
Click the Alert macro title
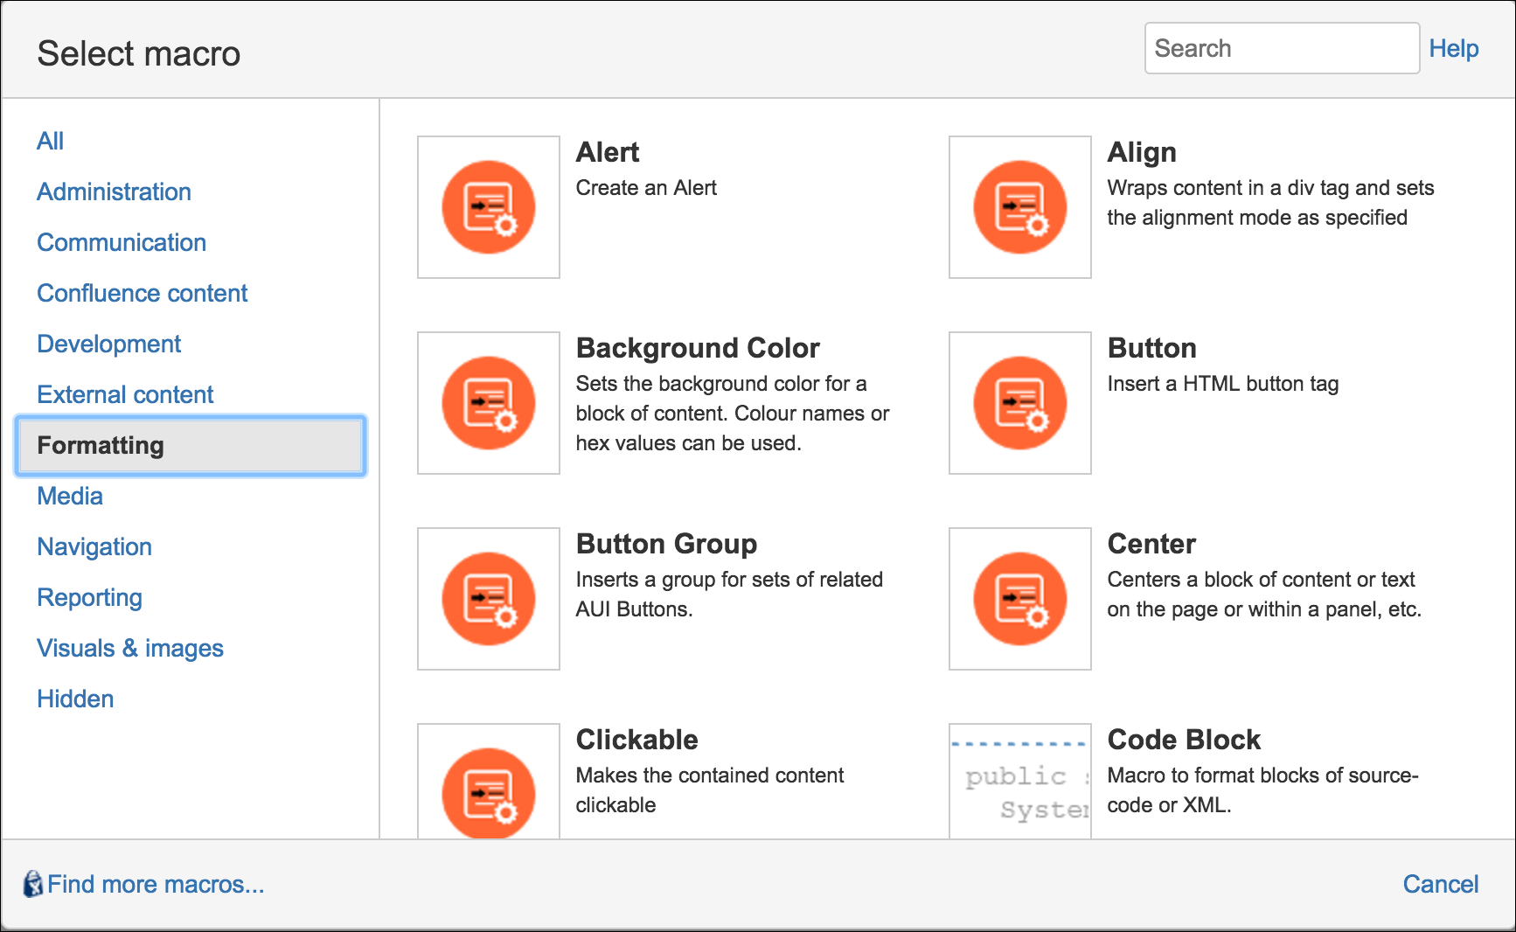pyautogui.click(x=608, y=152)
